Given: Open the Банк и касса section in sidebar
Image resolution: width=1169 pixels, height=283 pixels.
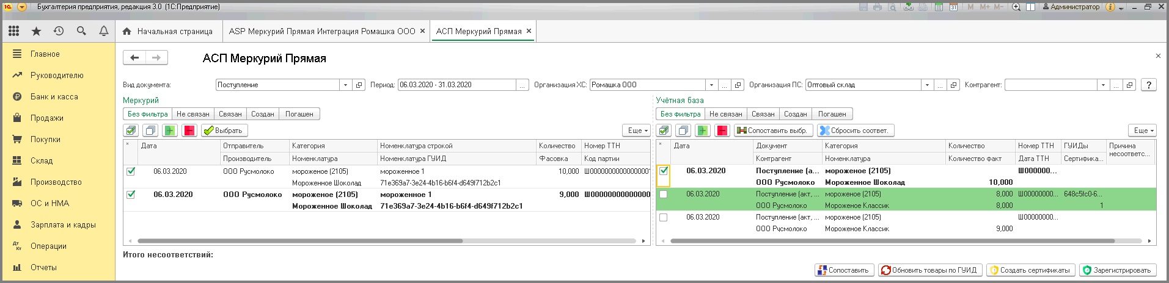Looking at the screenshot, I should click(x=54, y=96).
